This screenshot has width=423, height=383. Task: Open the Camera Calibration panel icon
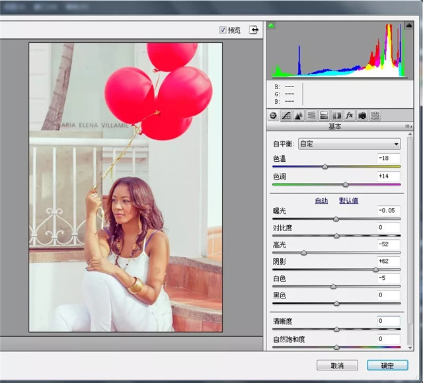point(362,116)
